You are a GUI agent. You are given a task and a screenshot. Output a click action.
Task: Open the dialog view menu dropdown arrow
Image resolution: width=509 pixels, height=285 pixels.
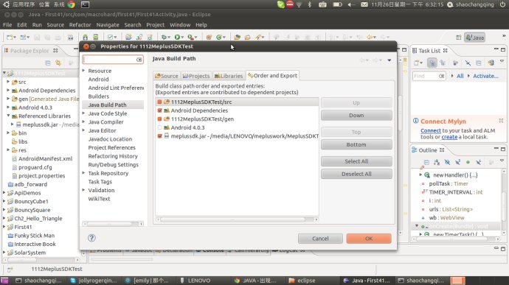coord(389,60)
